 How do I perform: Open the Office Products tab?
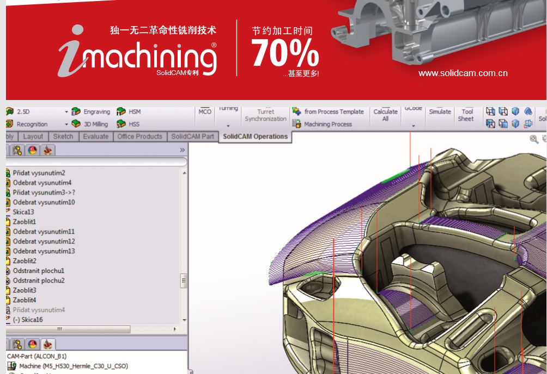point(140,136)
